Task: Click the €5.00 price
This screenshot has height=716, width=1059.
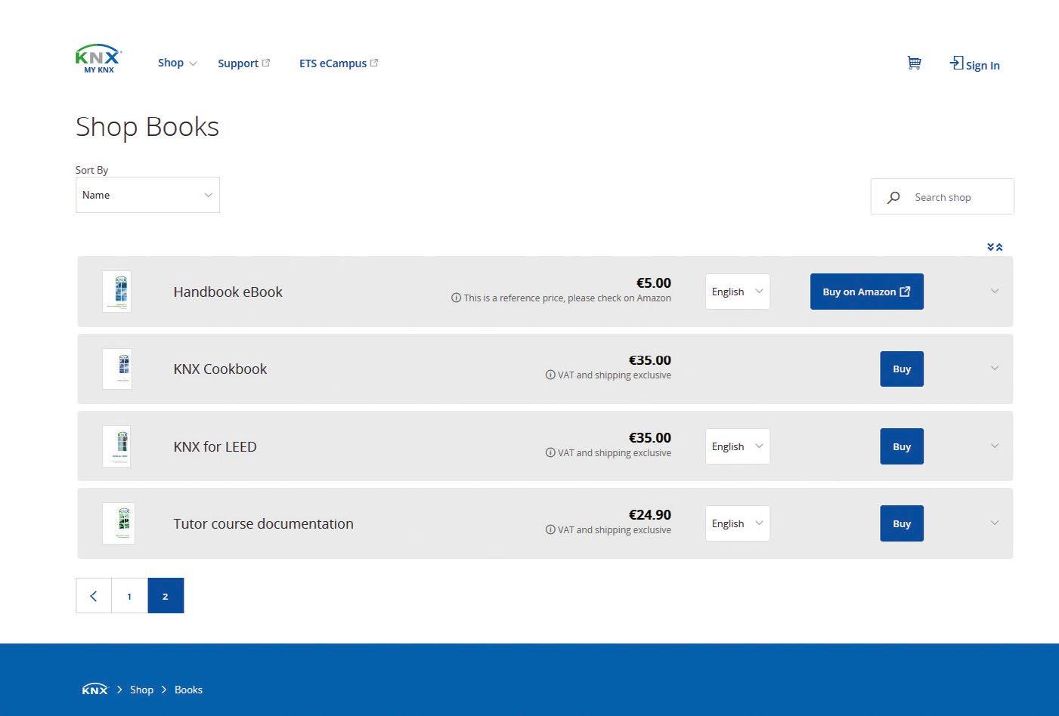Action: [x=653, y=283]
